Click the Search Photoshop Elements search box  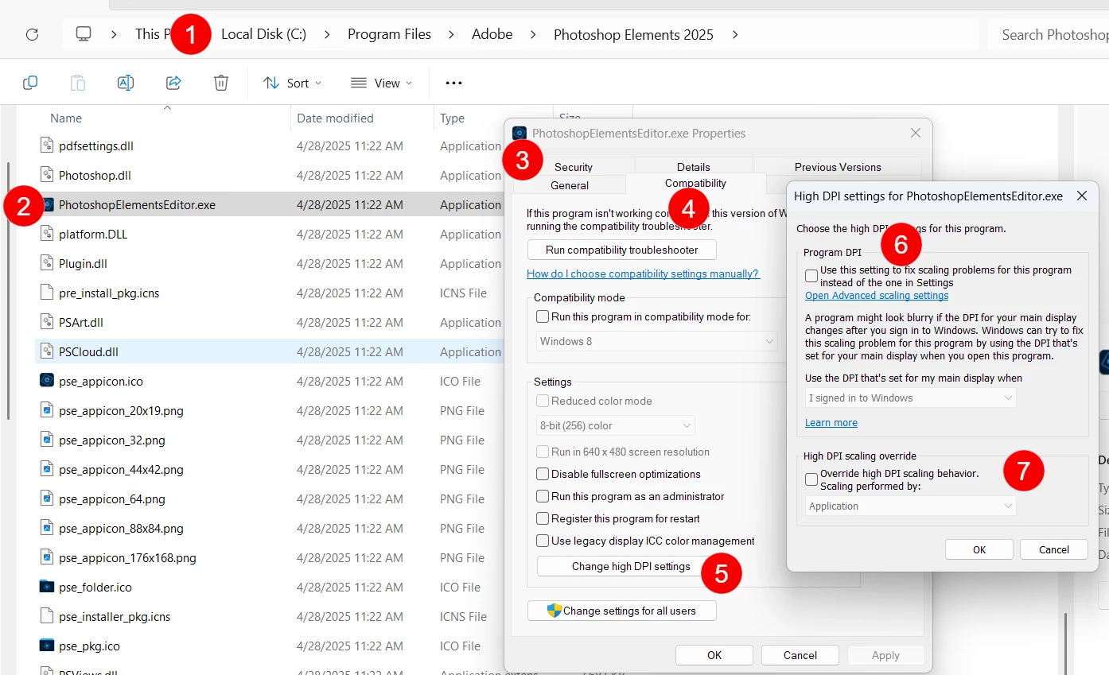1050,34
